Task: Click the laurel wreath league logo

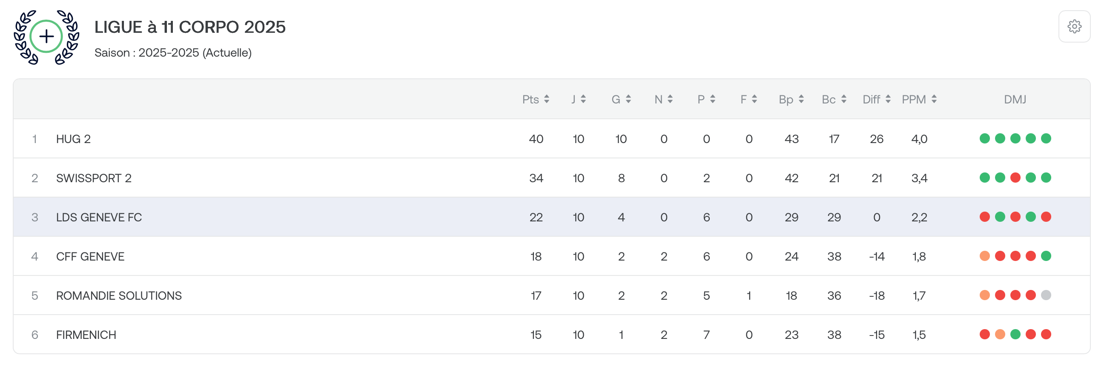Action: click(x=46, y=37)
